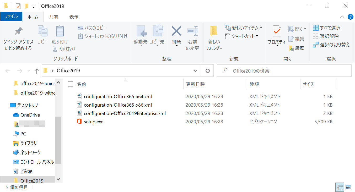Switch to the View (表示) tab
Image resolution: width=355 pixels, height=192 pixels.
(74, 17)
